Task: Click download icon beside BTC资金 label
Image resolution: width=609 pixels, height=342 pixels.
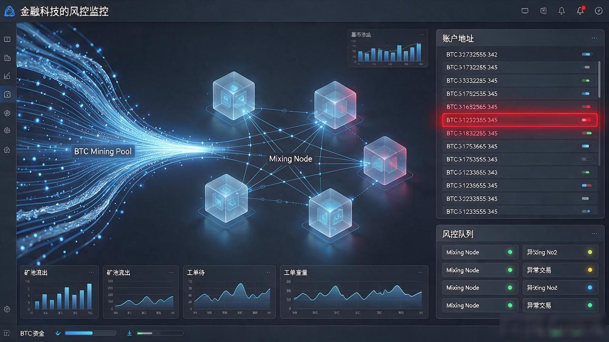Action: [x=58, y=333]
